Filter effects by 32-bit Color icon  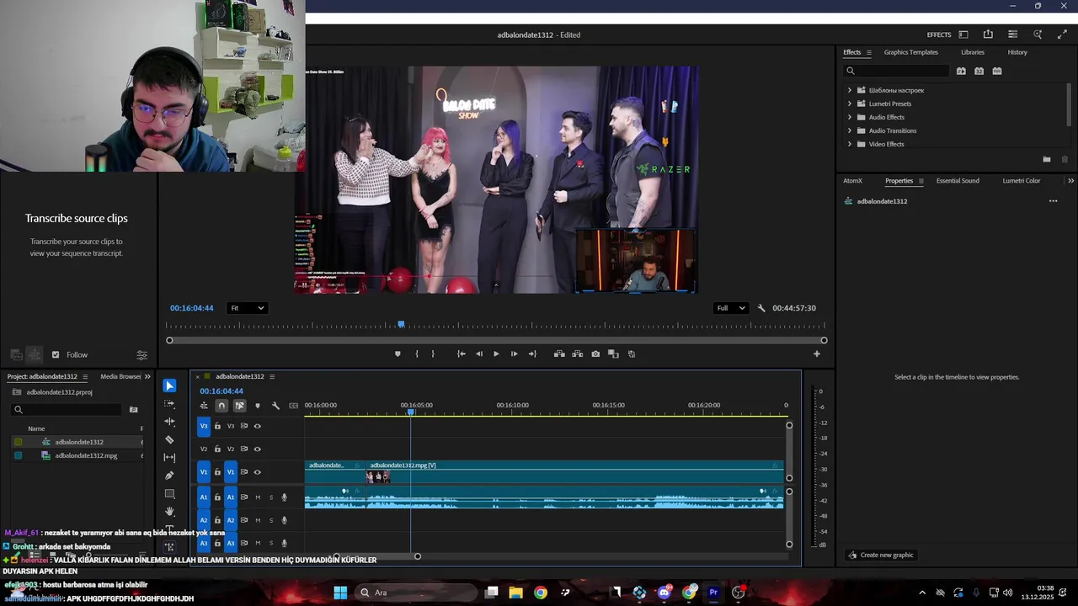point(979,71)
